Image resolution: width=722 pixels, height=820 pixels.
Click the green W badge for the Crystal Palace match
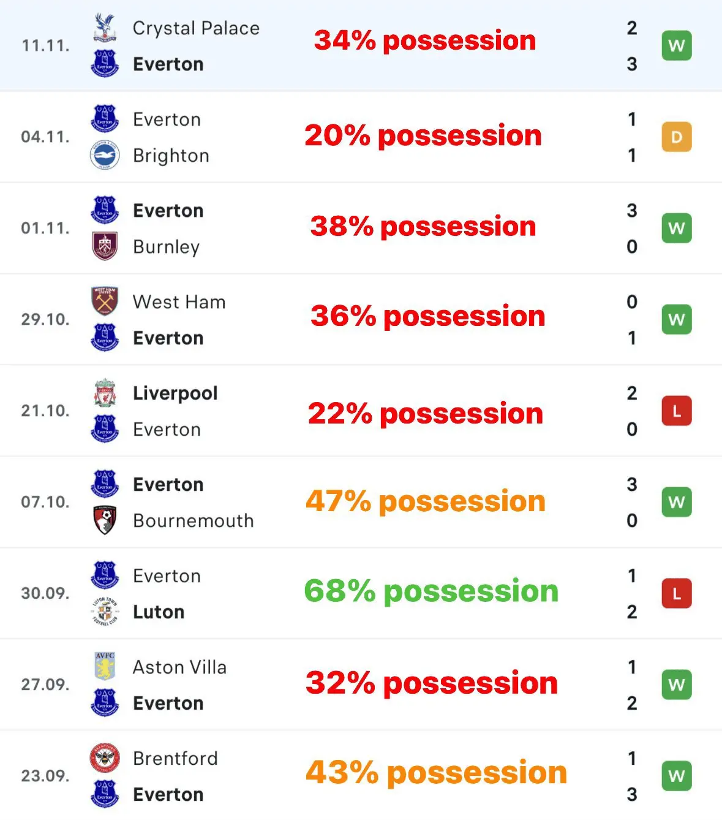pyautogui.click(x=677, y=46)
